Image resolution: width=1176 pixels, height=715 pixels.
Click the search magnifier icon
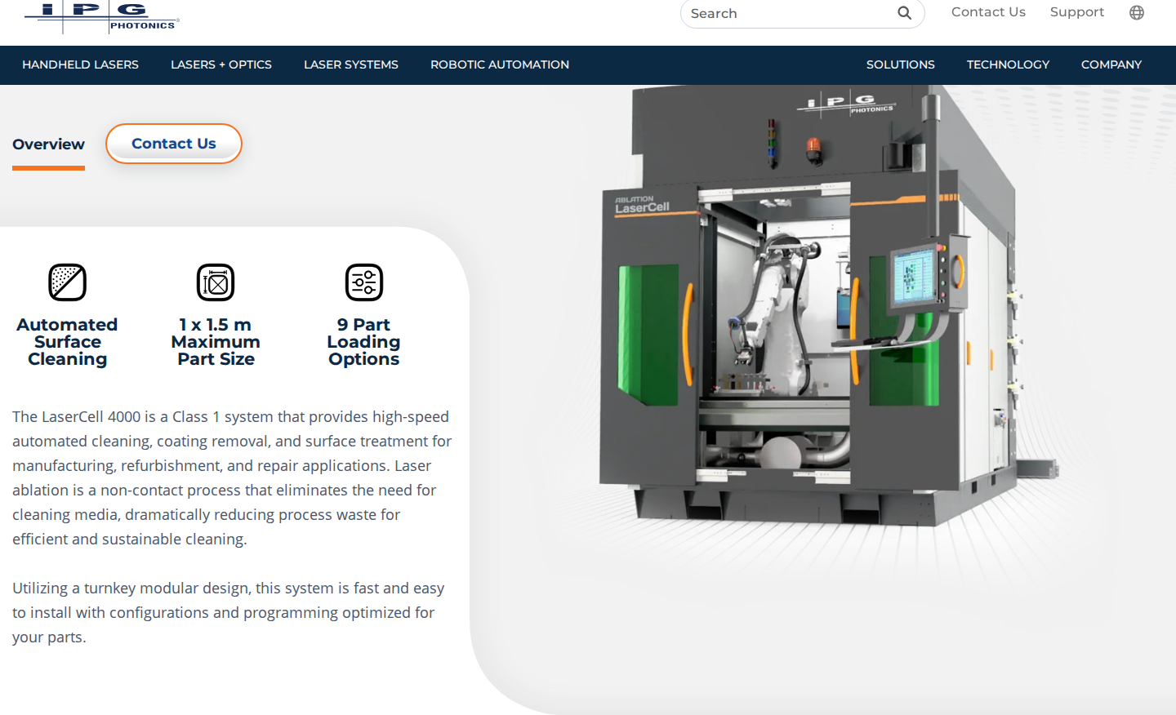[904, 13]
